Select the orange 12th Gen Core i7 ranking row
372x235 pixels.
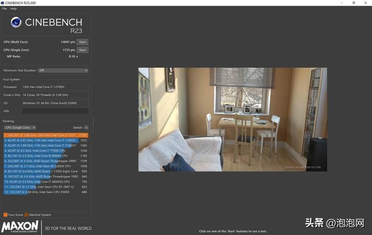point(46,135)
